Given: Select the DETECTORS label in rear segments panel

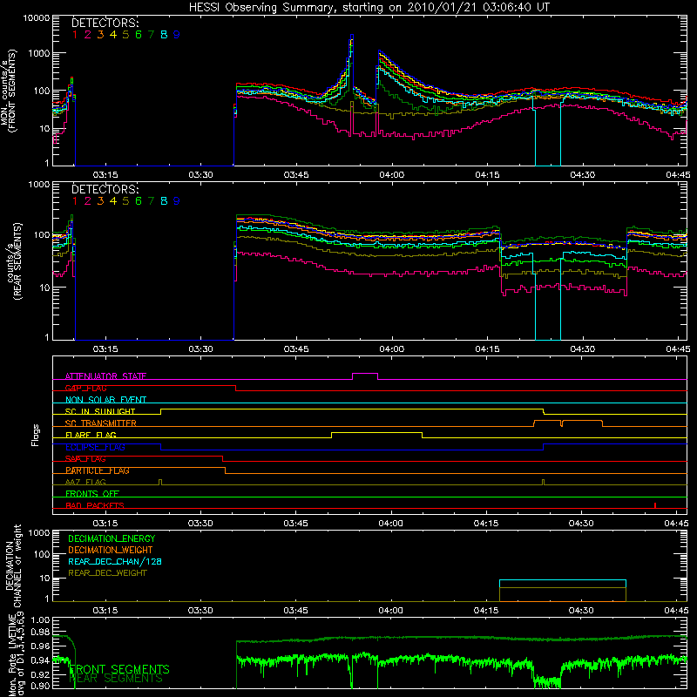Looking at the screenshot, I should click(x=105, y=189).
